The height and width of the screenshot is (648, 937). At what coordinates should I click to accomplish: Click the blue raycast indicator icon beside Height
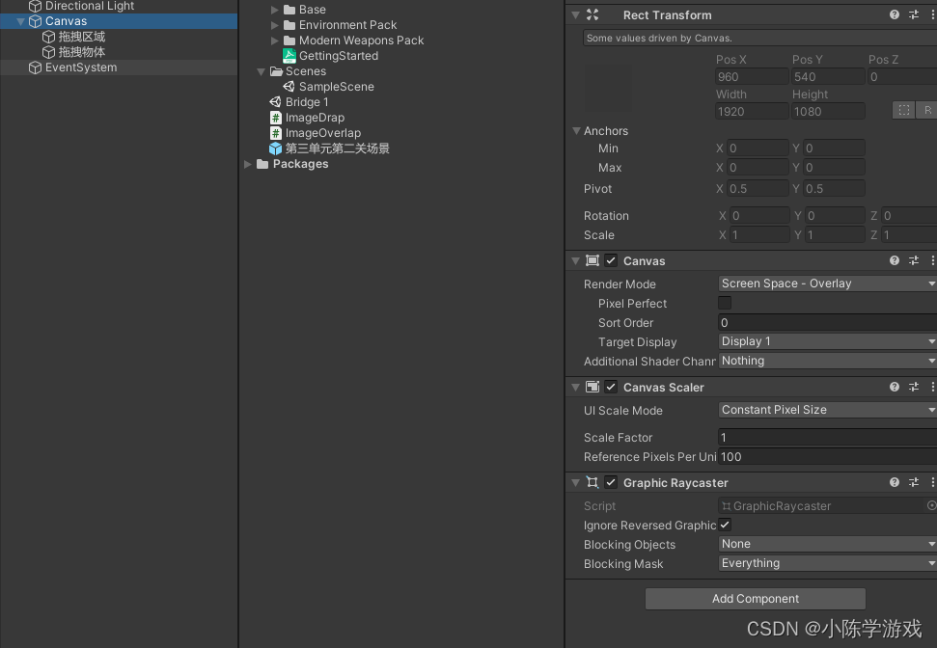click(x=903, y=111)
